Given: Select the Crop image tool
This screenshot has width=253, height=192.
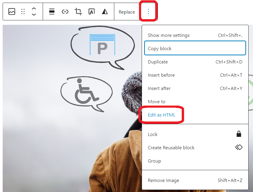Looking at the screenshot, I should pyautogui.click(x=78, y=12).
